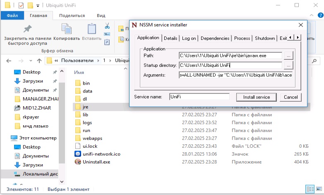Expand the ribbon collapse chevron
Image resolution: width=324 pixels, height=195 pixels.
(x=312, y=15)
